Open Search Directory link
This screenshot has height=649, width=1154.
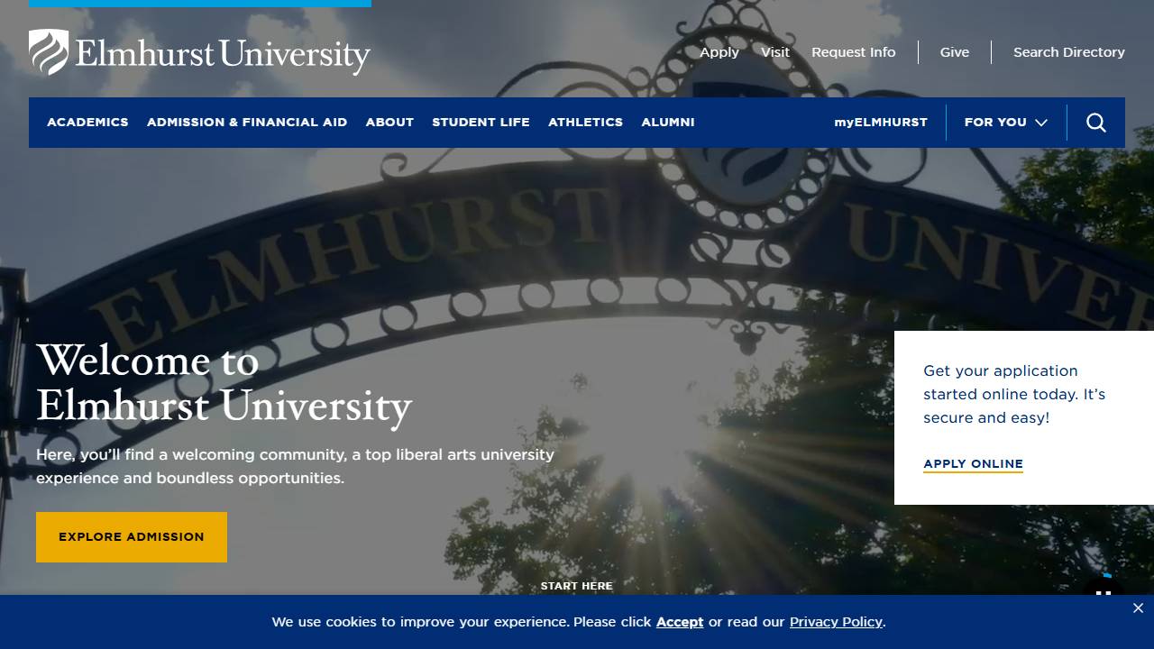[1068, 52]
